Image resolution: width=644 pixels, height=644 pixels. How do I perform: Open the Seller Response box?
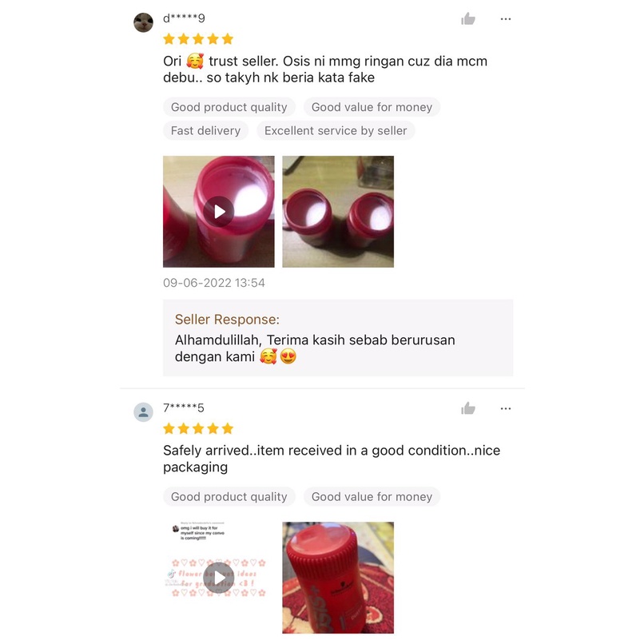click(338, 338)
